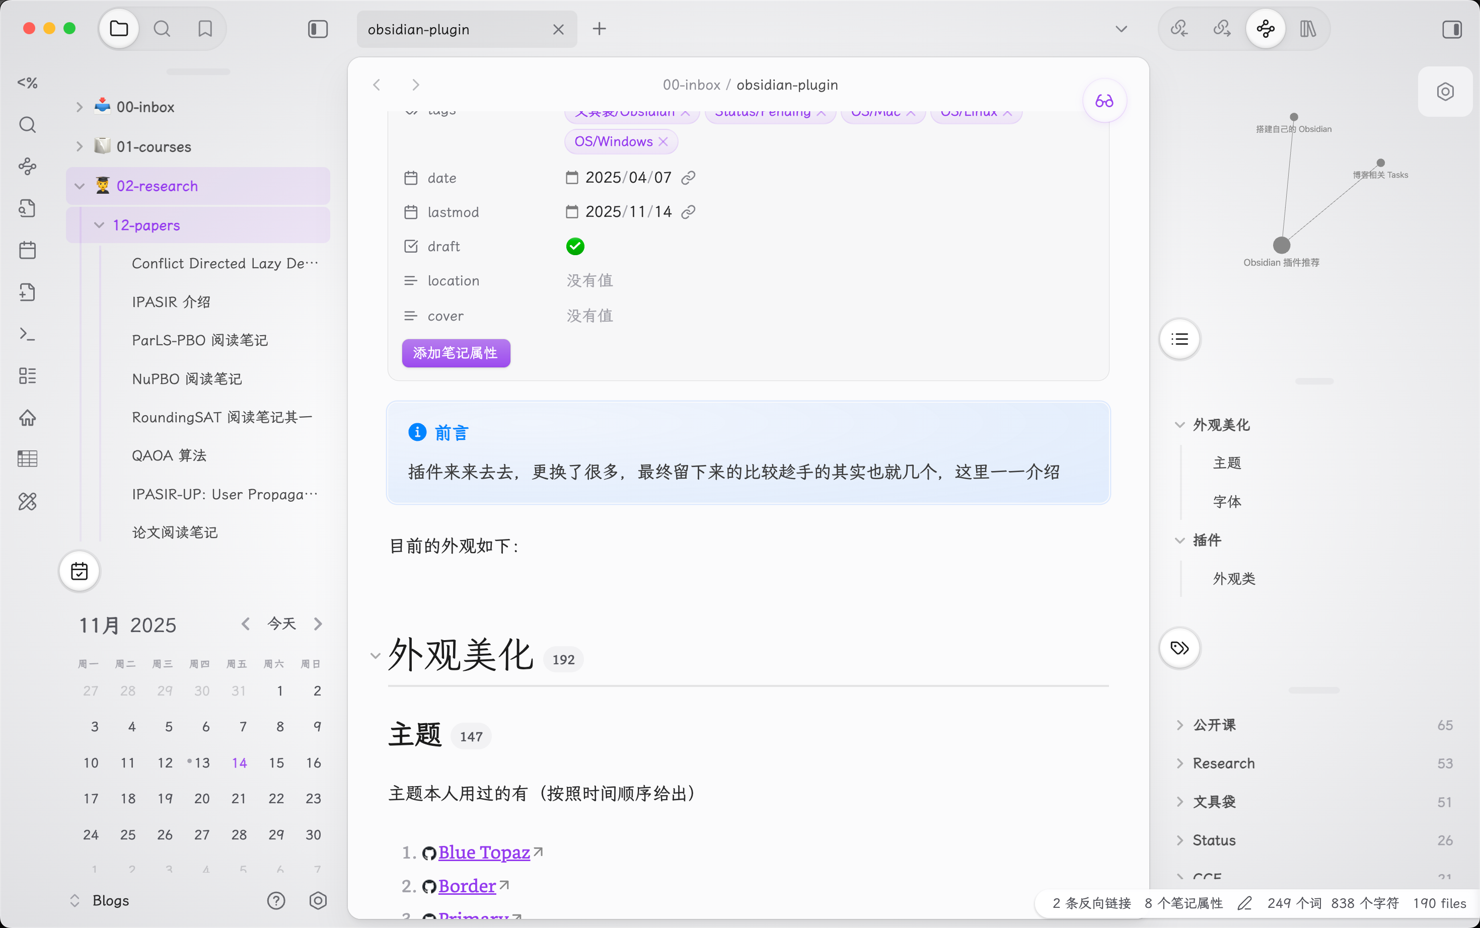Screen dimensions: 1480x928
Task: Collapse the 12-papers folder
Action: [99, 225]
